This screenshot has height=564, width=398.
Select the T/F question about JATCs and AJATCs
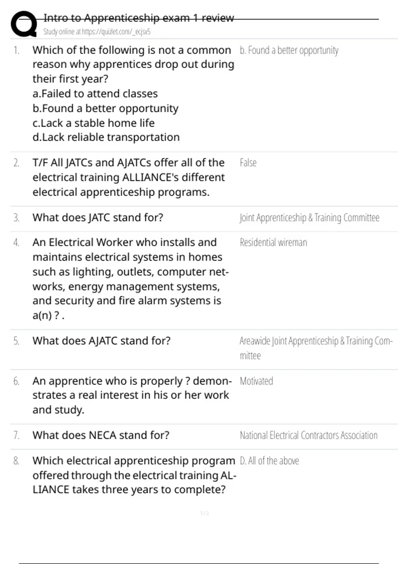tap(129, 177)
